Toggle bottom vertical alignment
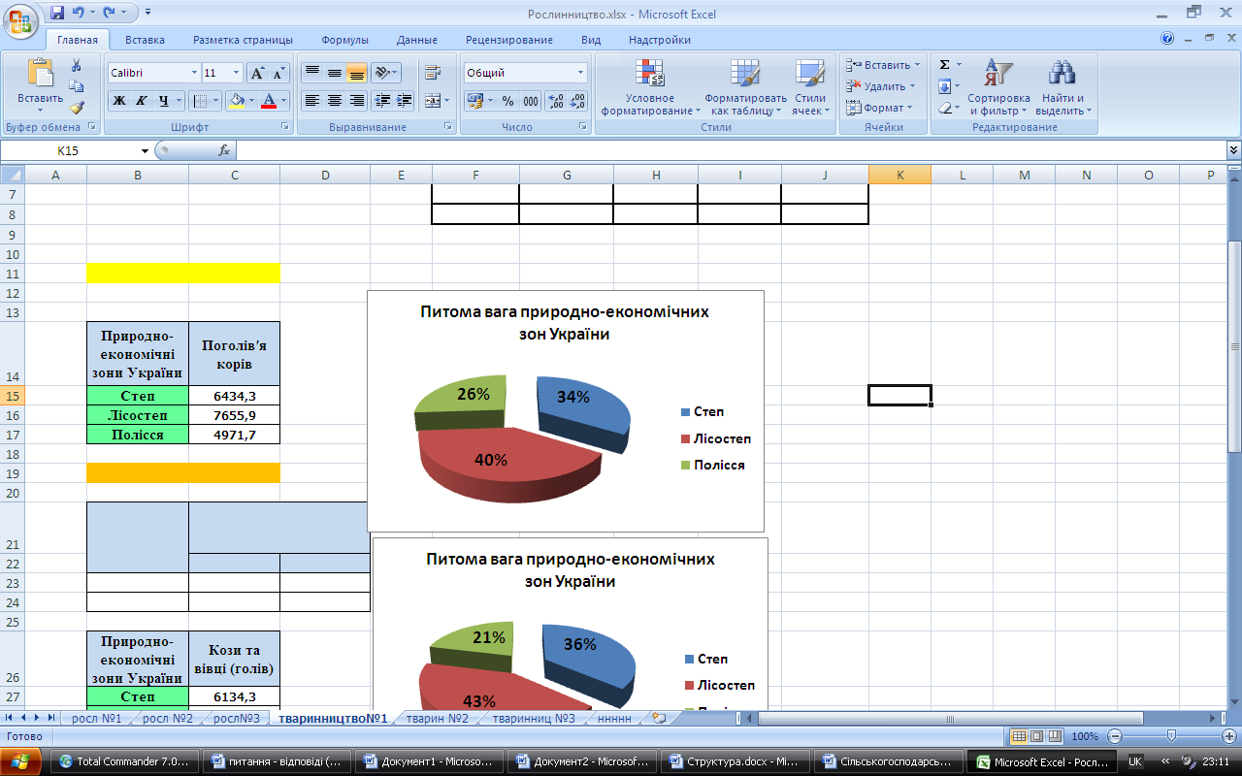The height and width of the screenshot is (776, 1242). tap(356, 73)
